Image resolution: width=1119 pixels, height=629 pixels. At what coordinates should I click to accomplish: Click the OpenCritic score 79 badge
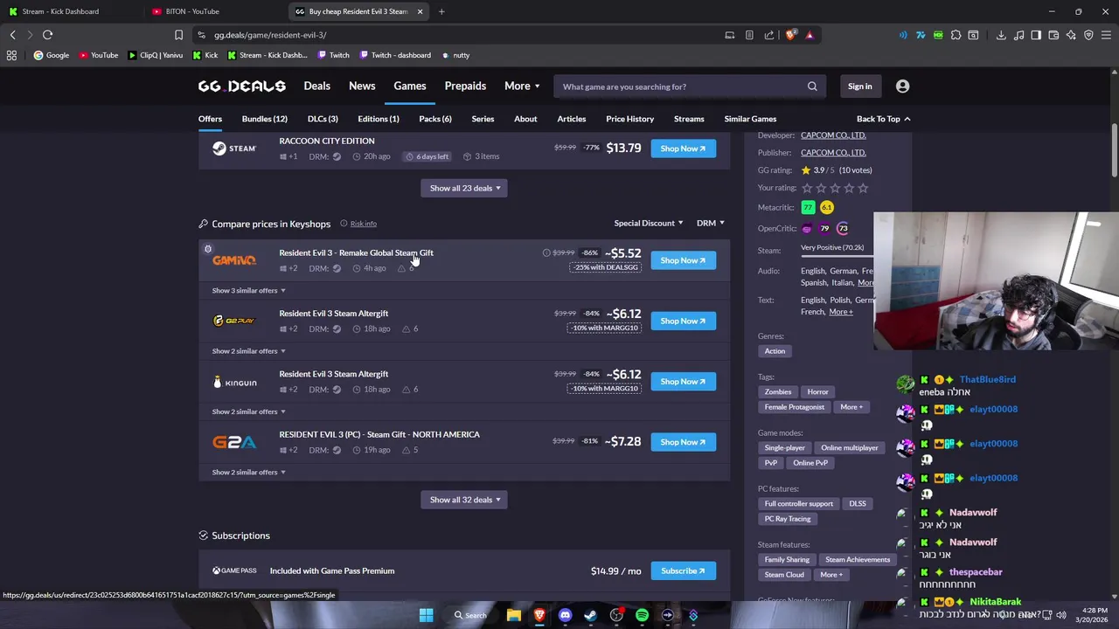click(824, 229)
